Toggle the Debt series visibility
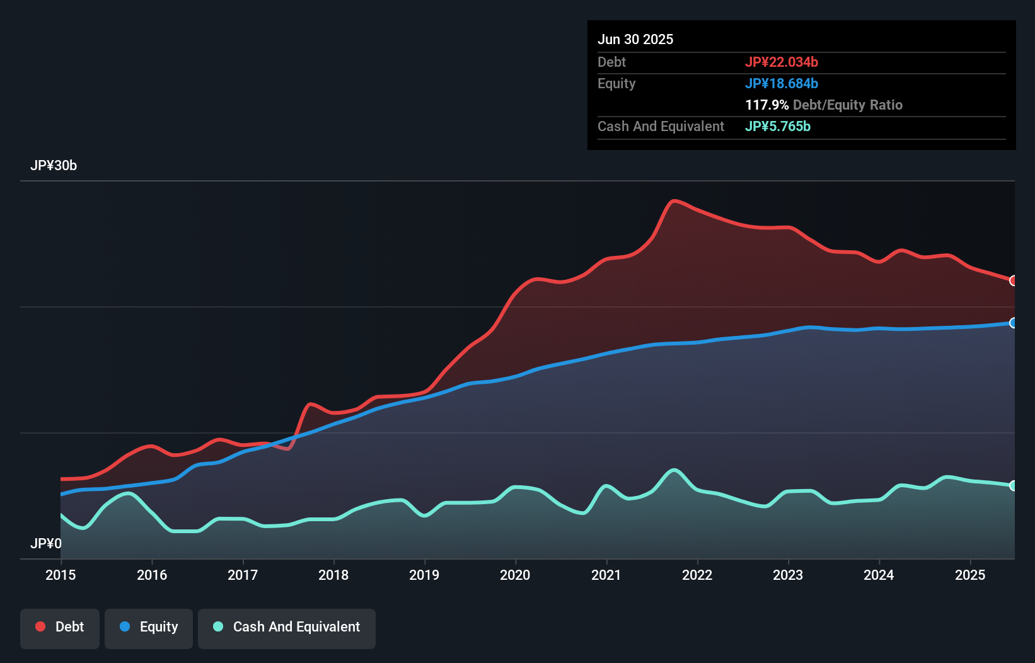This screenshot has height=663, width=1035. [60, 627]
